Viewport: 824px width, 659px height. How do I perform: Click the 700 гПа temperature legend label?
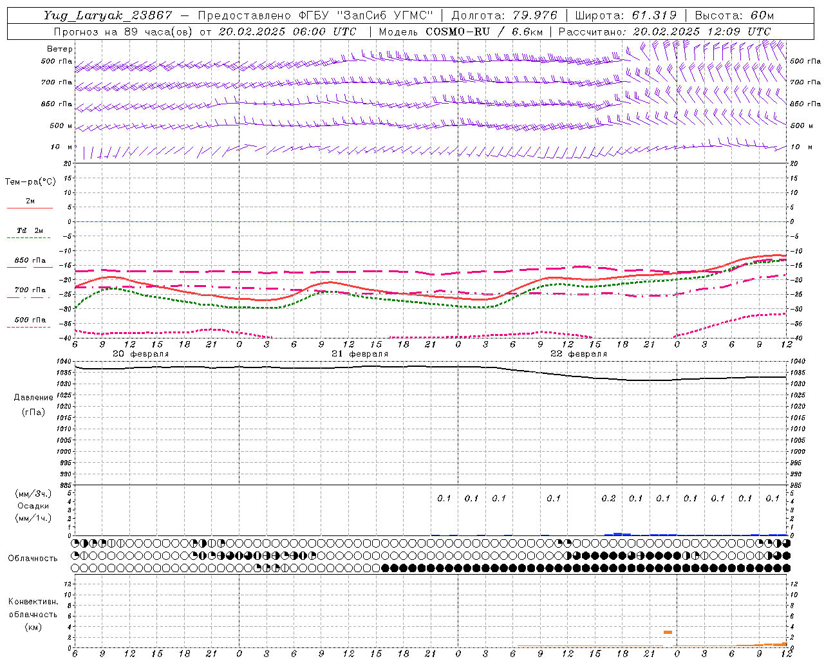[30, 290]
